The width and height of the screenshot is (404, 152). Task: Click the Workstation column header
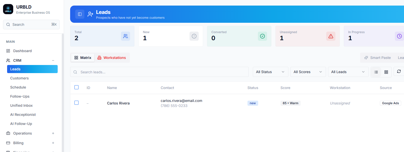coord(340,88)
